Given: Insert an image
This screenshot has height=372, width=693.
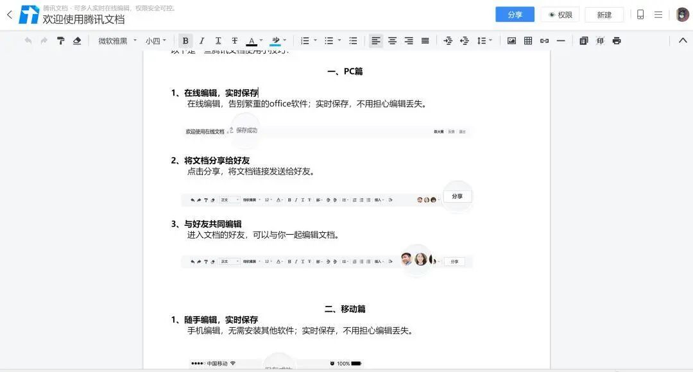Looking at the screenshot, I should pos(512,40).
